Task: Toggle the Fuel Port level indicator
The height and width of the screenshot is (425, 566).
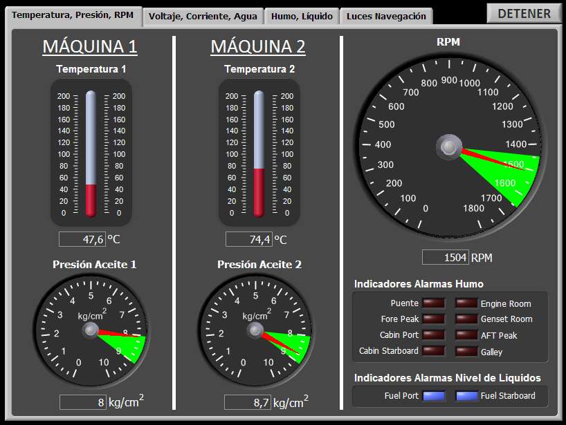Action: point(434,396)
